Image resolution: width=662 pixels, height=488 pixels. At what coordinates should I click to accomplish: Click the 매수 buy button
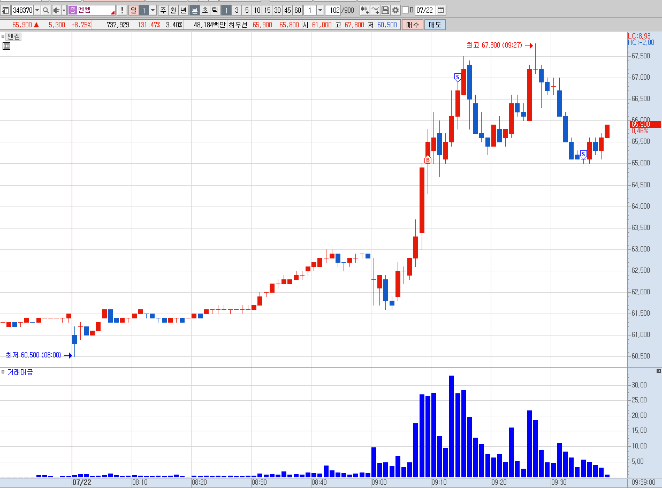(x=413, y=25)
